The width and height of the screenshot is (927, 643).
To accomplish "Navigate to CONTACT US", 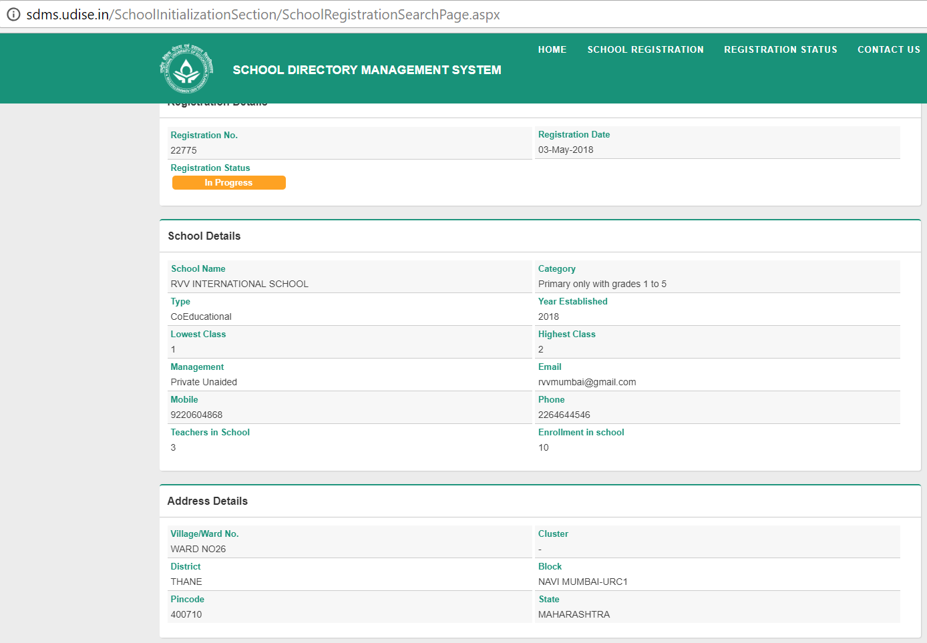I will point(888,49).
